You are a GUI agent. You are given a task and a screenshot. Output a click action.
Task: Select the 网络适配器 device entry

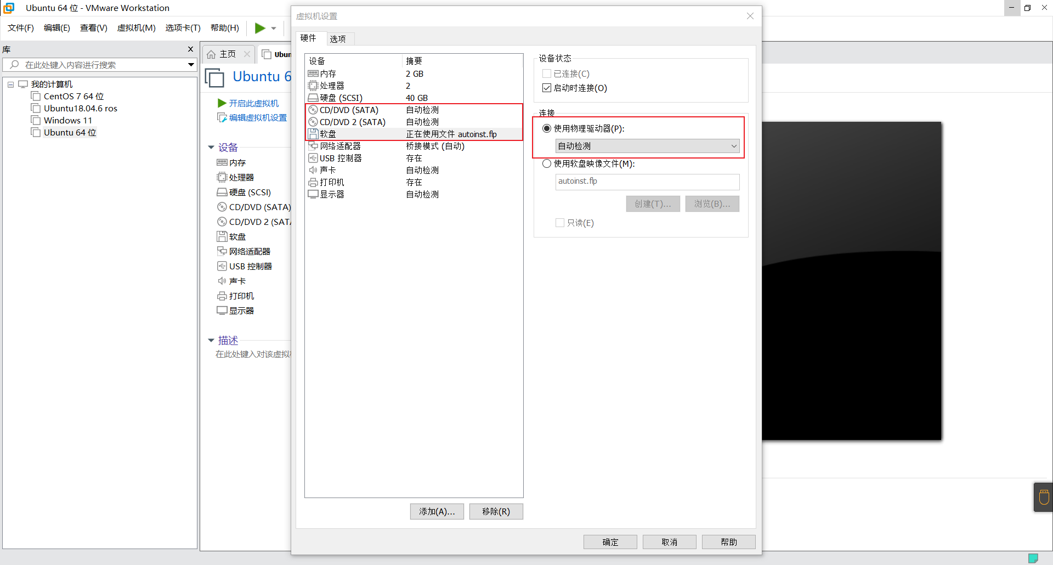pos(340,146)
